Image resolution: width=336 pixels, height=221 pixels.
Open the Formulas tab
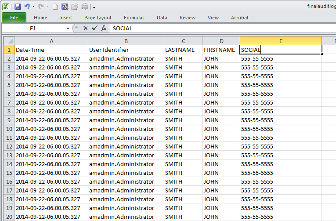point(134,18)
